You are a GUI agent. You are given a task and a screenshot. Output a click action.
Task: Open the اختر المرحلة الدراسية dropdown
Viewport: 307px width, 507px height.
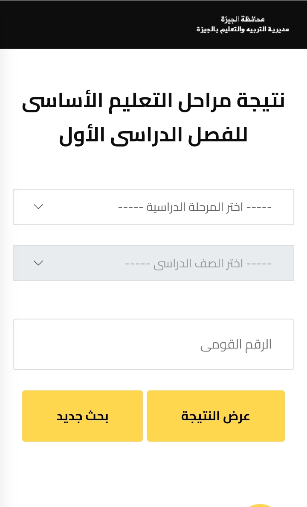pyautogui.click(x=153, y=207)
